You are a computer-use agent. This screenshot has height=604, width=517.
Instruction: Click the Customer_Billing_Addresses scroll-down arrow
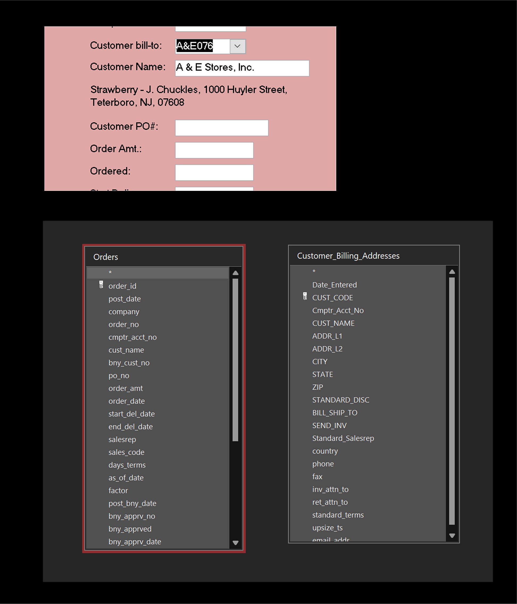coord(452,536)
